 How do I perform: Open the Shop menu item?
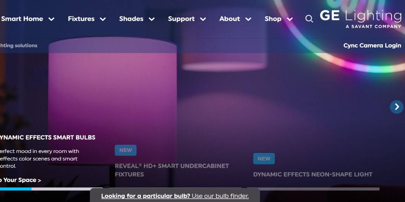click(x=273, y=19)
